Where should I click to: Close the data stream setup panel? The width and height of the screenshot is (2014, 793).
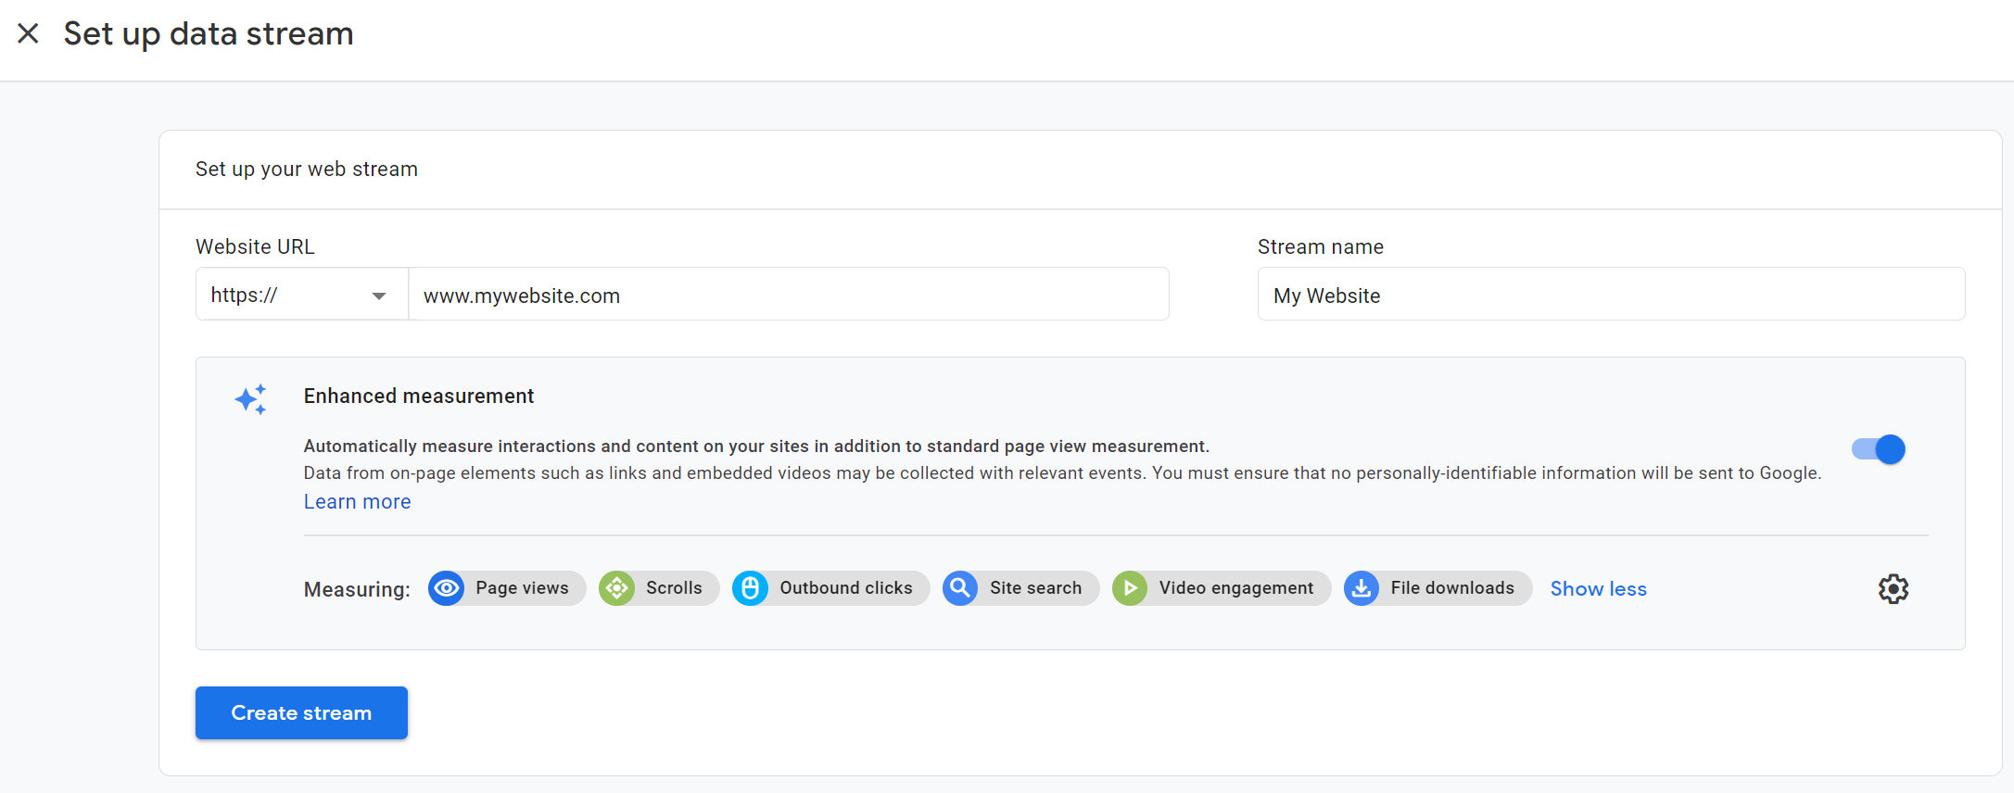(29, 34)
